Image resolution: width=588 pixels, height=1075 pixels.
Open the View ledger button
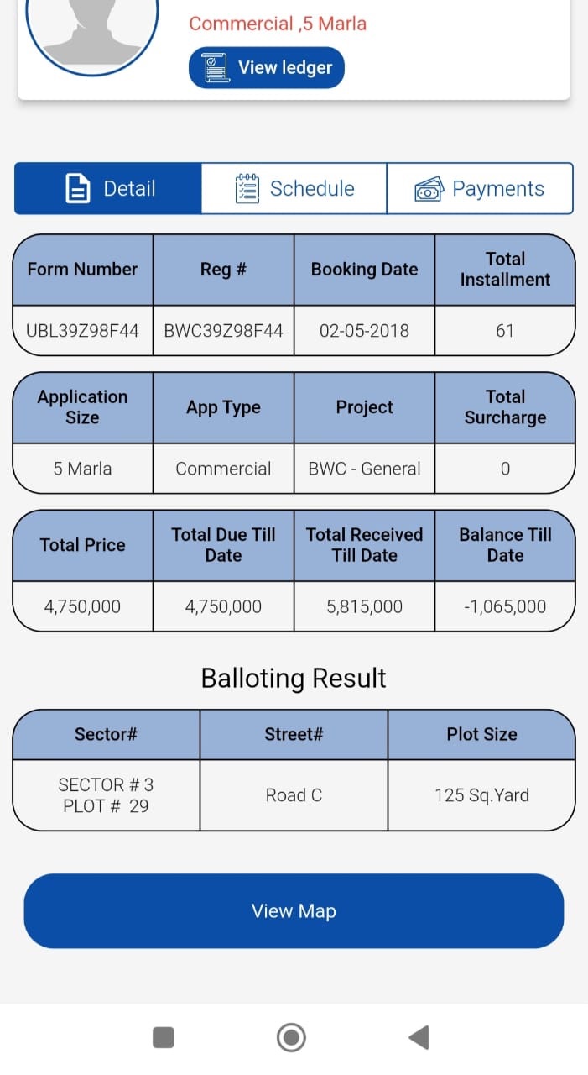pos(267,68)
